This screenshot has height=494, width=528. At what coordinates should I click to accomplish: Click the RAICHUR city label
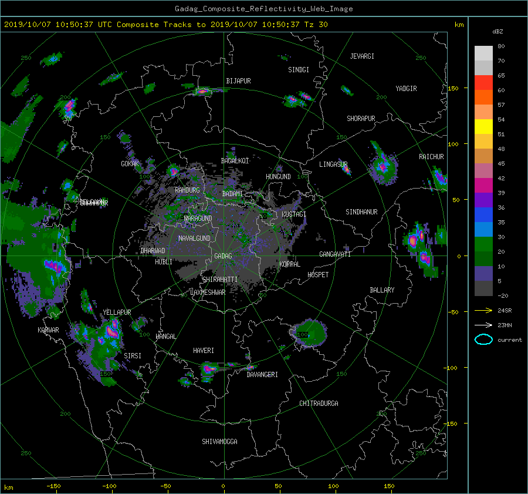431,157
